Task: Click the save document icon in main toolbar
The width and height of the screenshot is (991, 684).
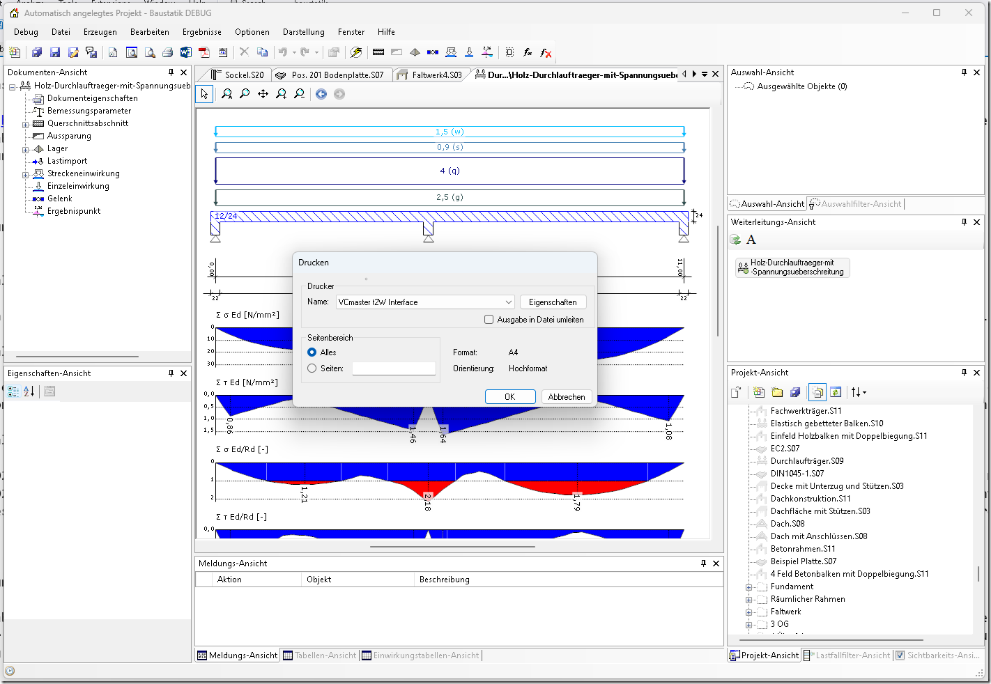Action: point(55,52)
